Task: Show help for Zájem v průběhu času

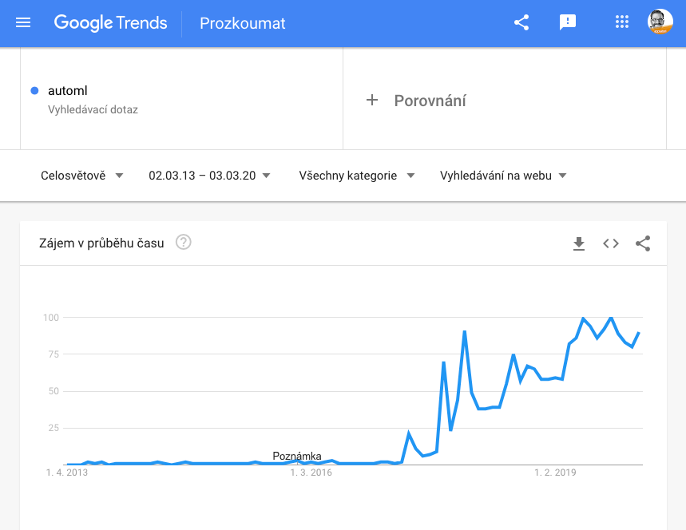Action: point(184,242)
